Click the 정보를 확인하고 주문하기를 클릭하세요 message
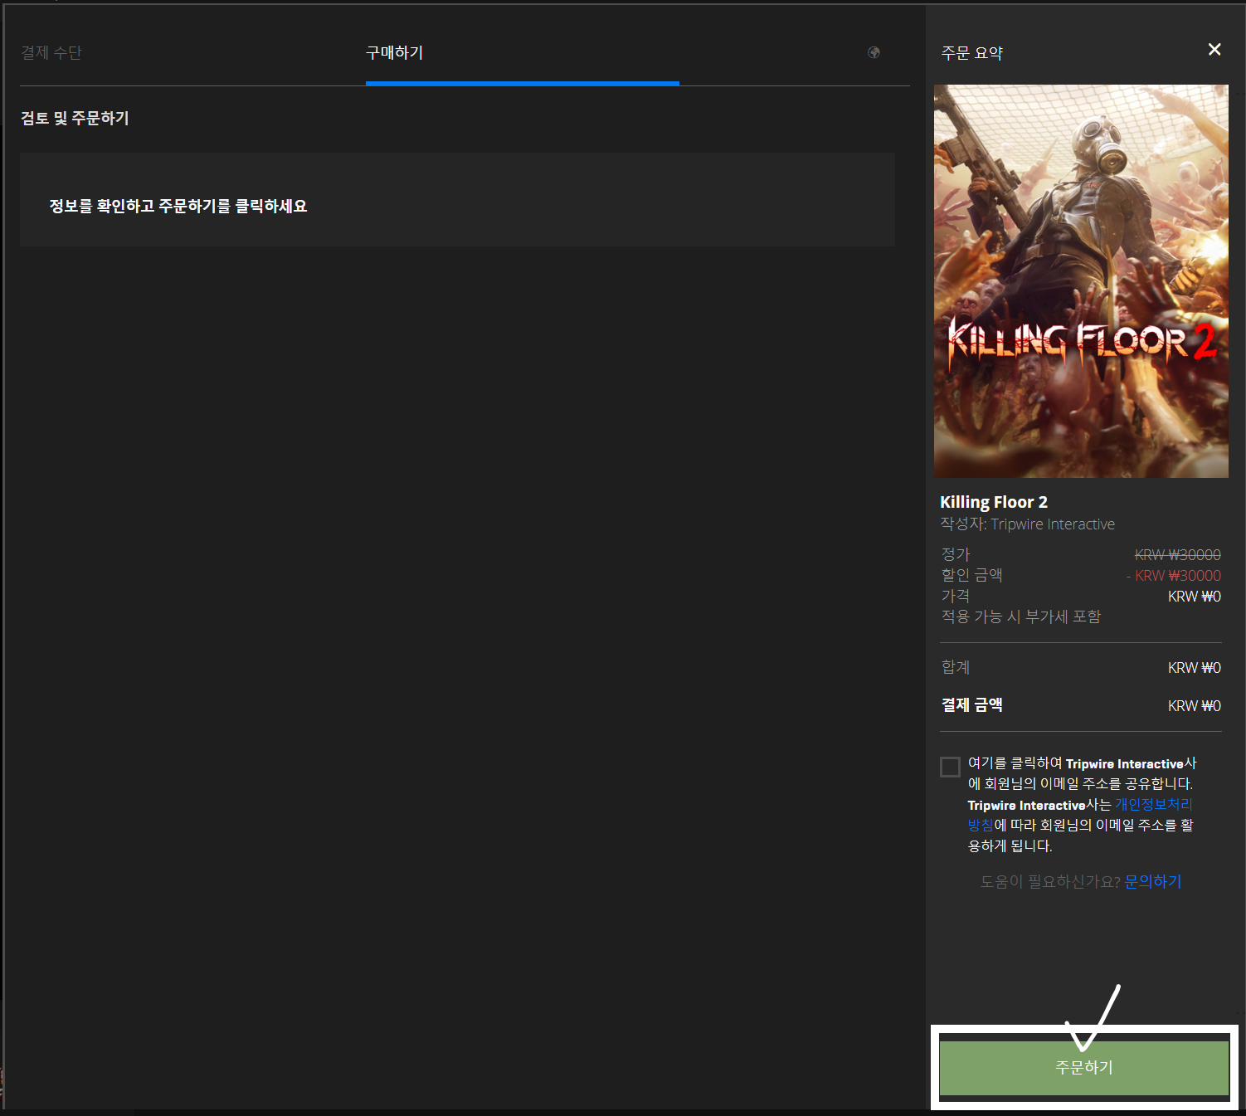The image size is (1246, 1116). (x=178, y=206)
